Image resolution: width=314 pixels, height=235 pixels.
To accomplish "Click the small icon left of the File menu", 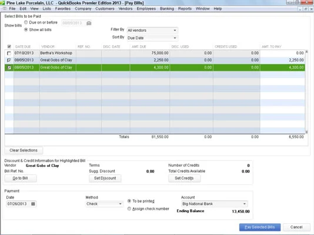I will tap(4, 9).
